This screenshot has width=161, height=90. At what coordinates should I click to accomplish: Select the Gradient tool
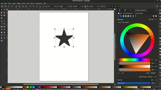(2, 27)
